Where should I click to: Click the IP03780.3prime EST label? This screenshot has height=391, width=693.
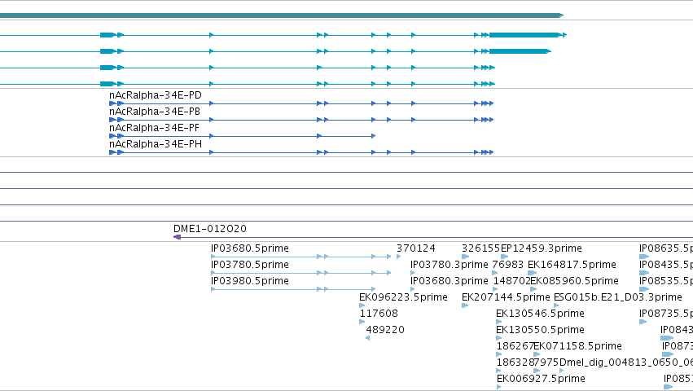click(x=450, y=265)
